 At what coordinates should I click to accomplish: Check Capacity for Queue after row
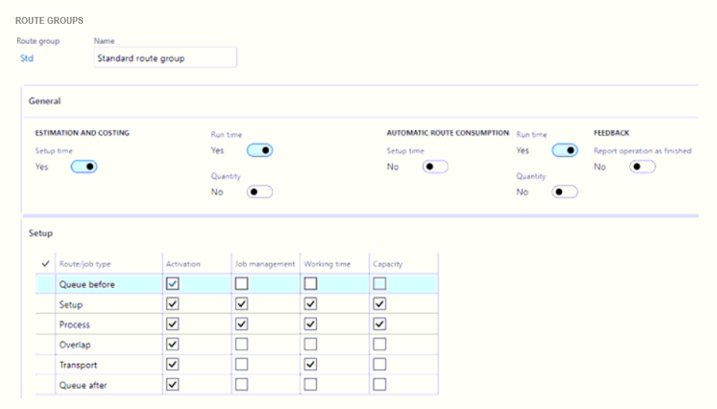point(380,385)
